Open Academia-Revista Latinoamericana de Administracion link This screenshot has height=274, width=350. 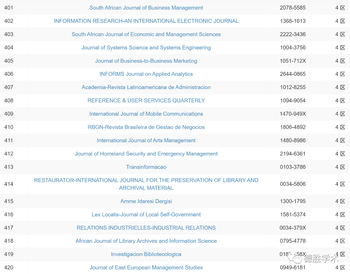(146, 87)
